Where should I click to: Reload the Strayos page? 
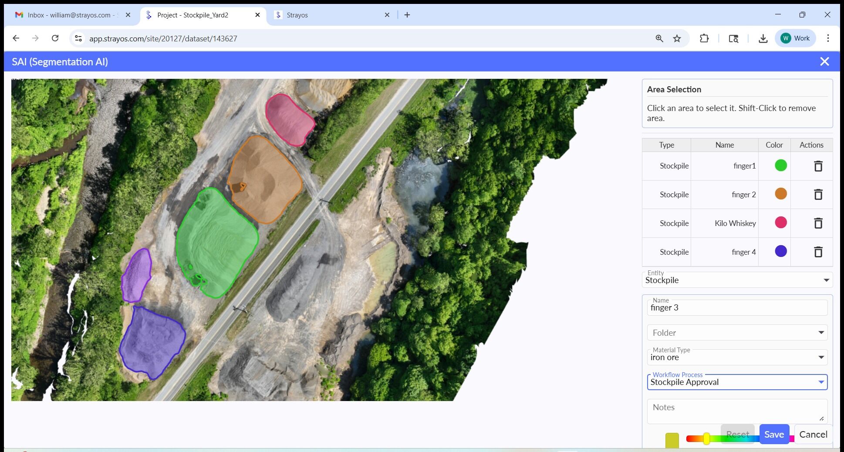coord(55,38)
